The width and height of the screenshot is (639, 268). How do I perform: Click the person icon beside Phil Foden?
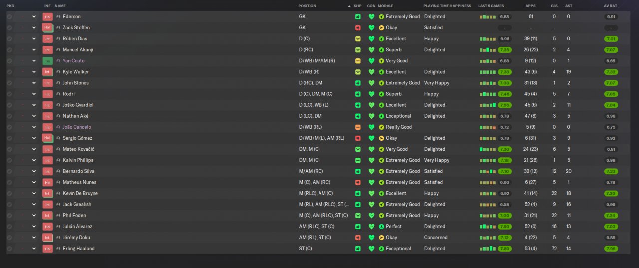click(58, 215)
